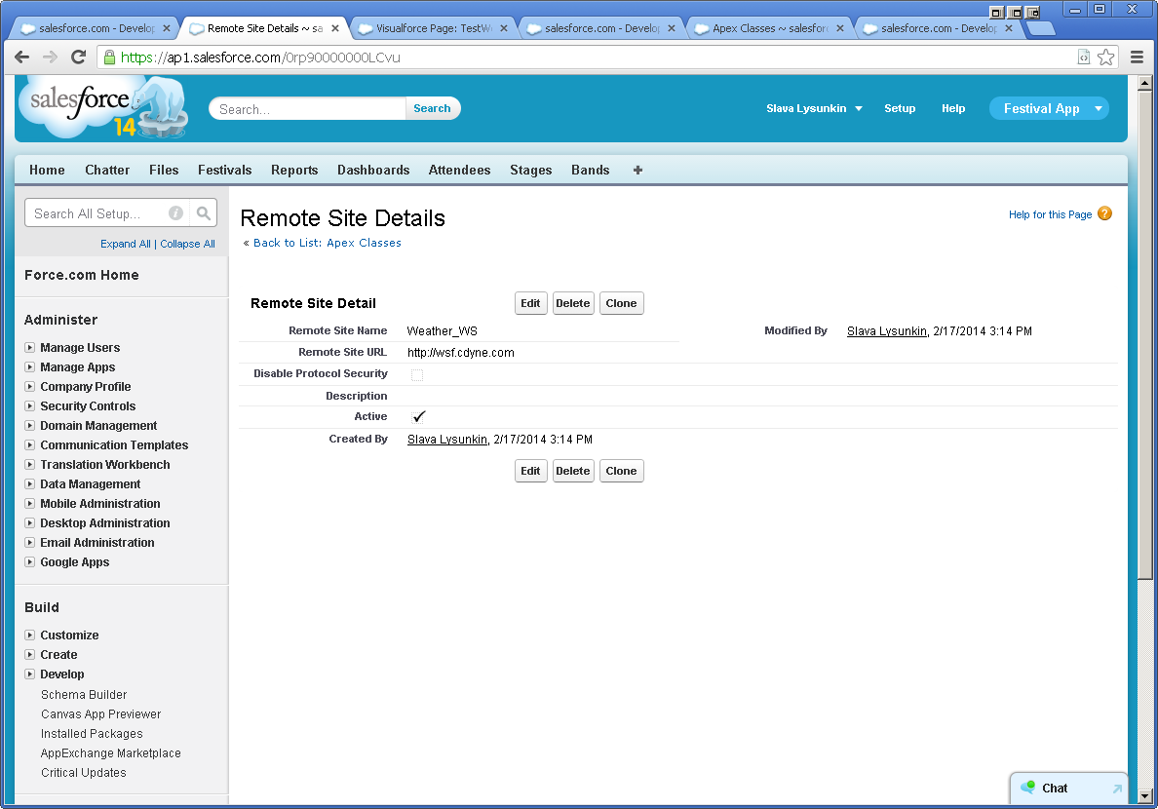Toggle the Active checkmark
Viewport: 1158px width, 809px height.
click(419, 417)
